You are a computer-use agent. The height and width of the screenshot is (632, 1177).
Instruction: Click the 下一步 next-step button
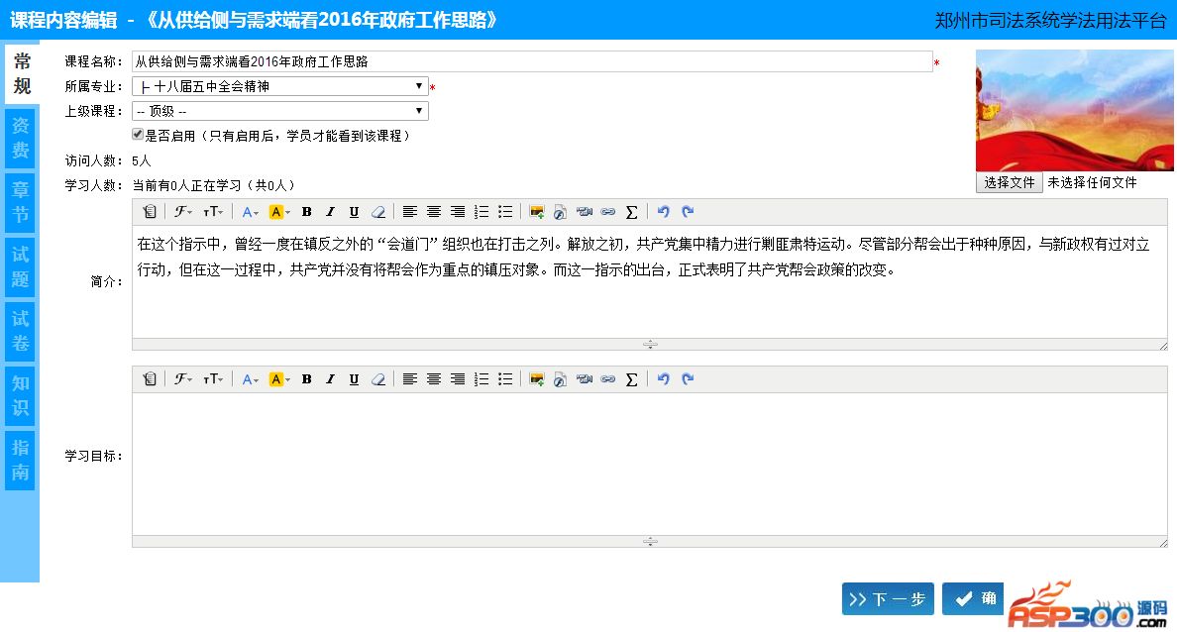[x=888, y=599]
